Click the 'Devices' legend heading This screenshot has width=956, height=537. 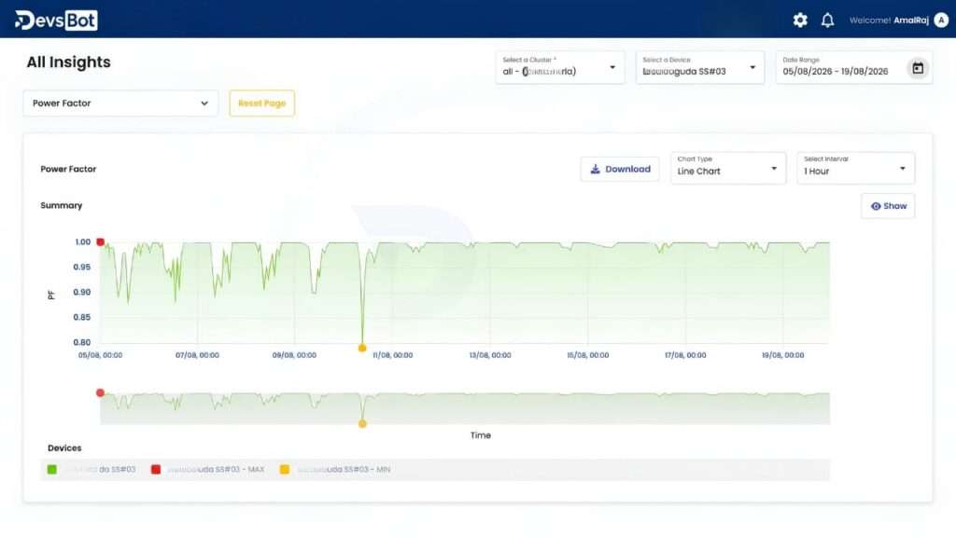64,448
